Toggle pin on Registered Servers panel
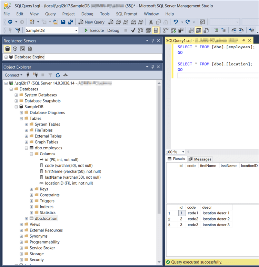259x267 pixels. click(152, 41)
